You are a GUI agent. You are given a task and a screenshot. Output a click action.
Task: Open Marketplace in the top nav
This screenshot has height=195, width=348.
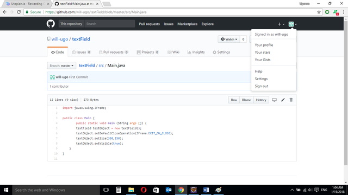pyautogui.click(x=187, y=24)
